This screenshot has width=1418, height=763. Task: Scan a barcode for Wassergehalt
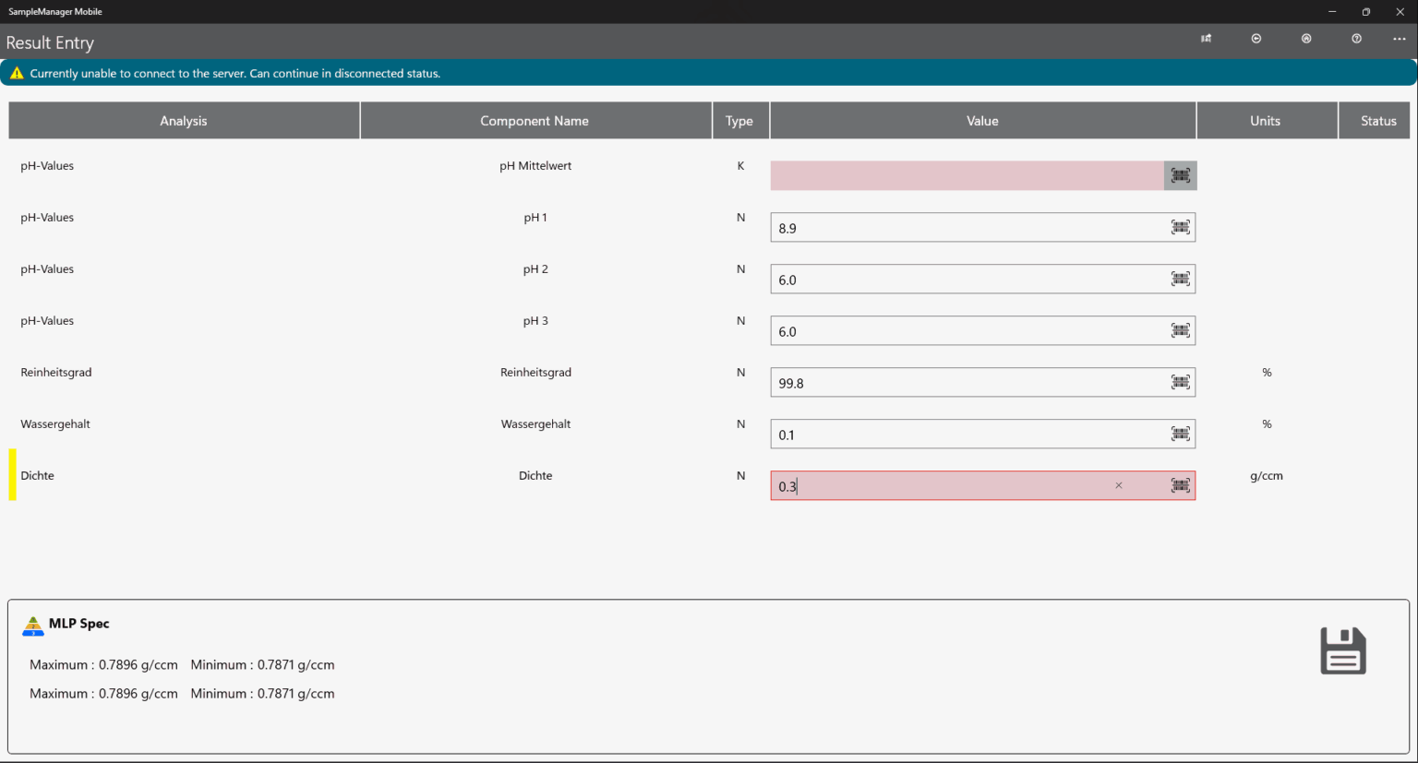[1180, 434]
